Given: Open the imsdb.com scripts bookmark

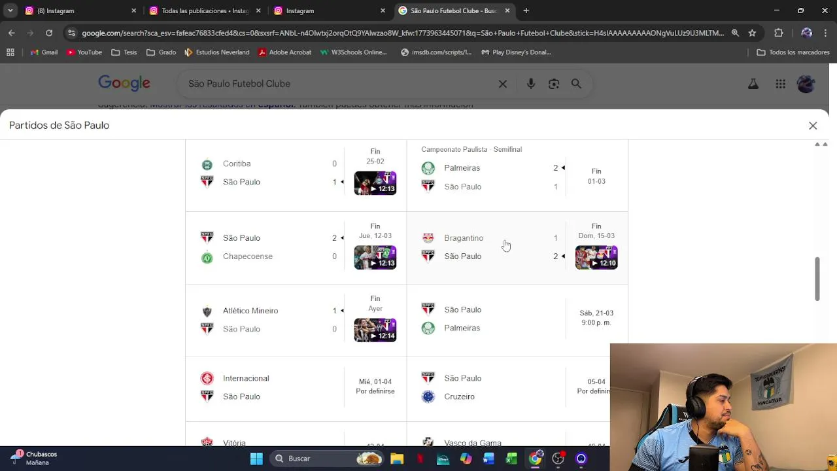Looking at the screenshot, I should tap(436, 52).
